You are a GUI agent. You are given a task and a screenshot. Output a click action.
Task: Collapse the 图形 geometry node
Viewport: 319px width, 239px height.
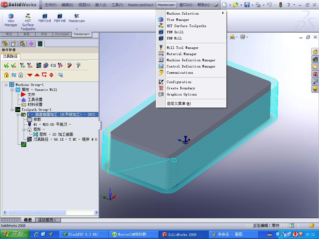coord(24,129)
